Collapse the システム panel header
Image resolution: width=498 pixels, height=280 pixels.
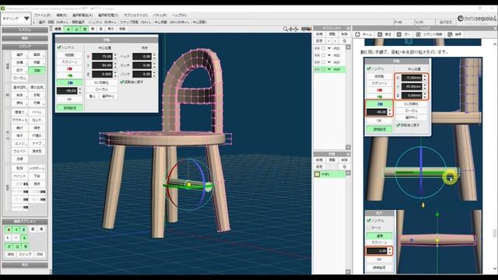click(x=25, y=30)
